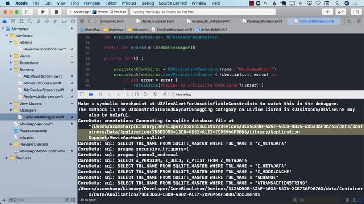Image resolution: width=364 pixels, height=204 pixels.
Task: Select the Project navigator folder icon
Action: (x=5, y=22)
